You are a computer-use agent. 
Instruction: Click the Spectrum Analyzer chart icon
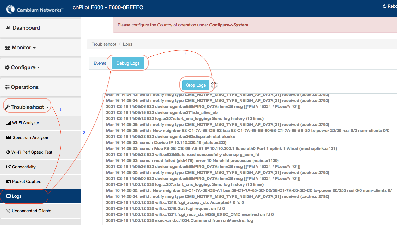point(9,138)
